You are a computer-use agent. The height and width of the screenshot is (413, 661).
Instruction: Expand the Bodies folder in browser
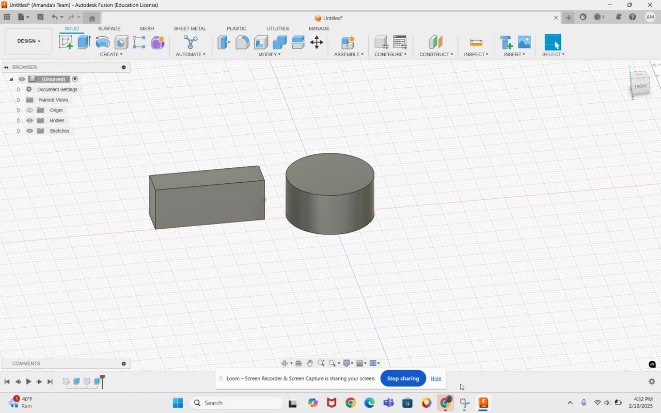19,121
